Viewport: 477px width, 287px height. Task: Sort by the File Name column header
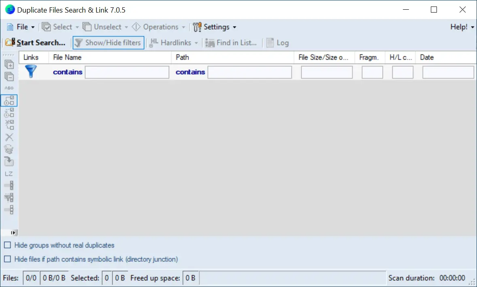click(110, 57)
